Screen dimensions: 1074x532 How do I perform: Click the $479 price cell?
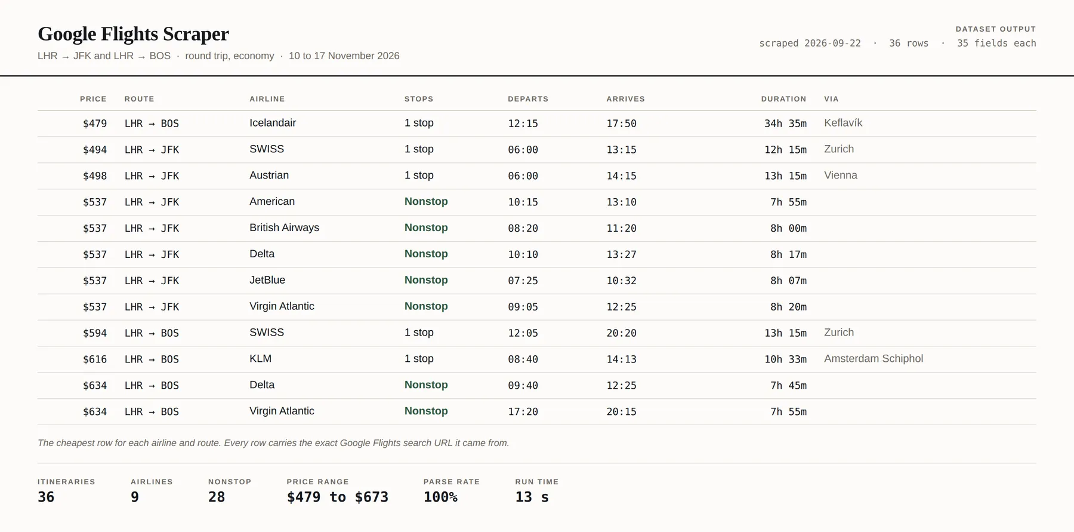click(x=95, y=124)
